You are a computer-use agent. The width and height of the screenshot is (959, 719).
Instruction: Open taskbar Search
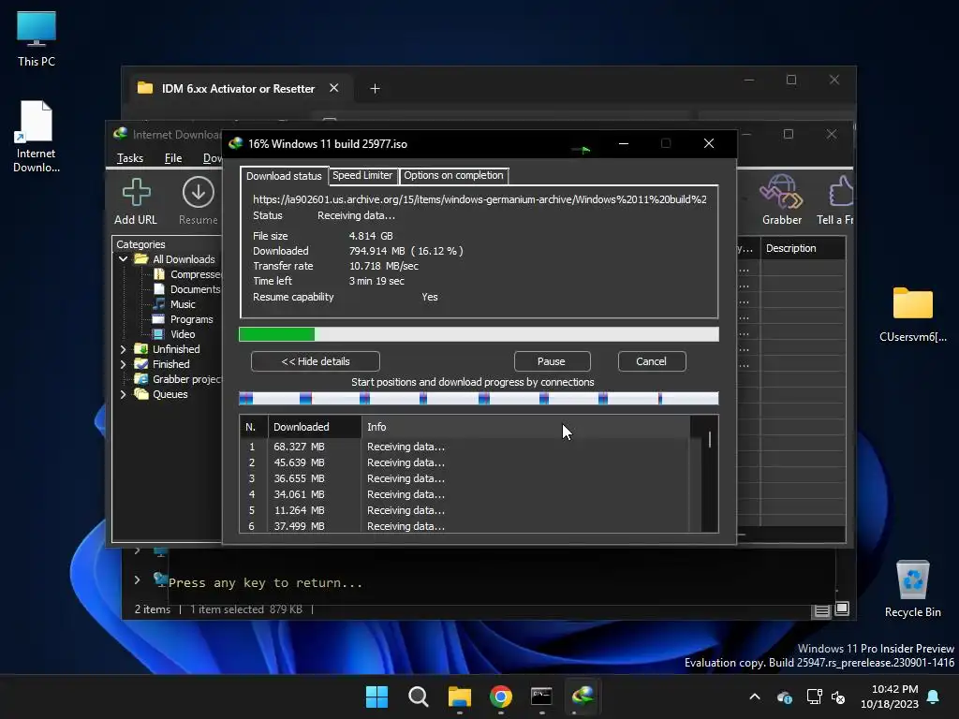419,697
